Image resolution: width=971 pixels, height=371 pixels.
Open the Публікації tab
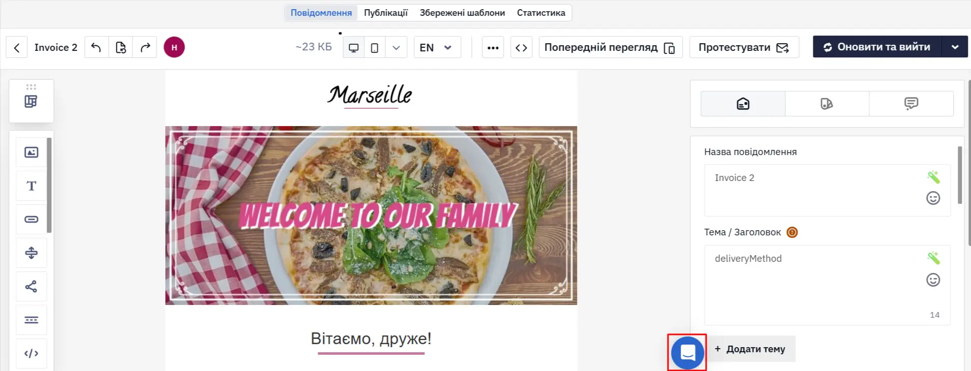(386, 13)
